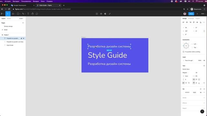Open the Cover page dropdown in the Layers panel
207x116 pixels.
(21, 19)
